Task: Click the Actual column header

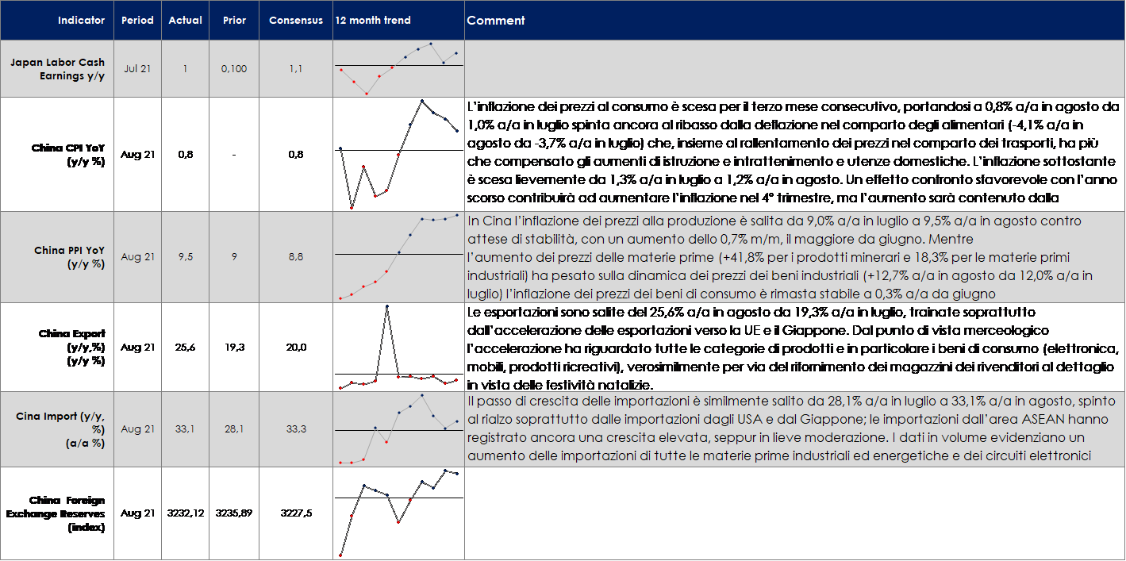Action: pyautogui.click(x=185, y=20)
